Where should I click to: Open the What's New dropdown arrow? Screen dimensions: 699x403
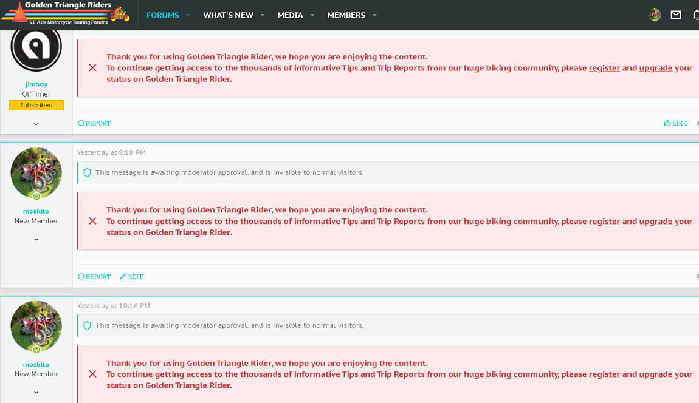263,15
